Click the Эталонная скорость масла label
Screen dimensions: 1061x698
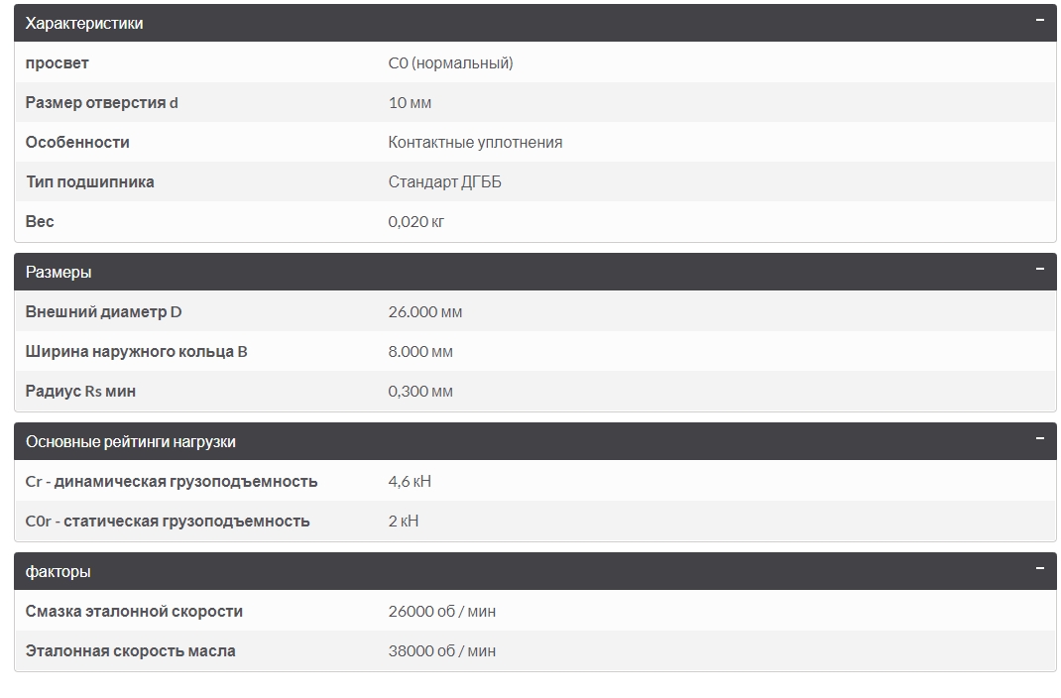[131, 651]
